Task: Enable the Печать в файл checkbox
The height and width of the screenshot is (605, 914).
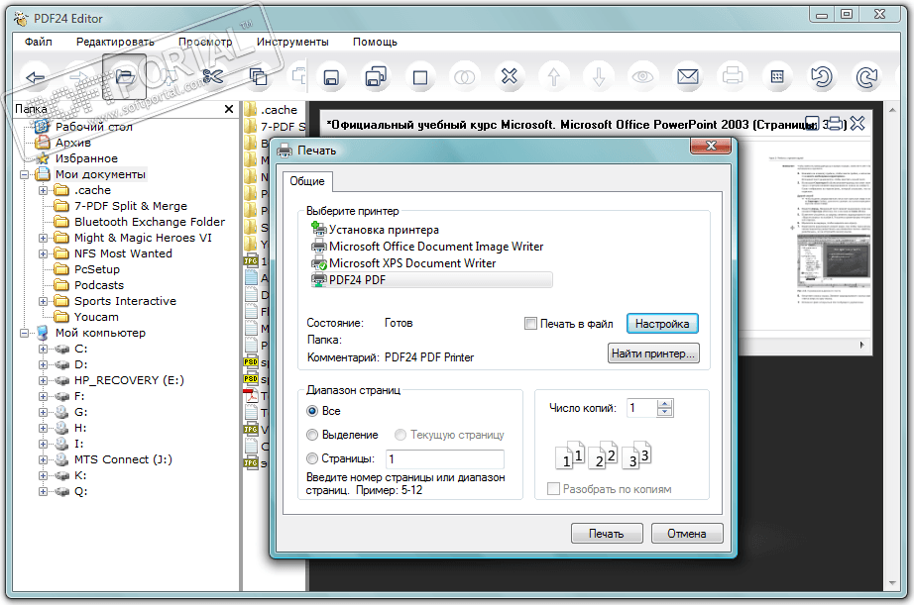Action: [x=530, y=323]
